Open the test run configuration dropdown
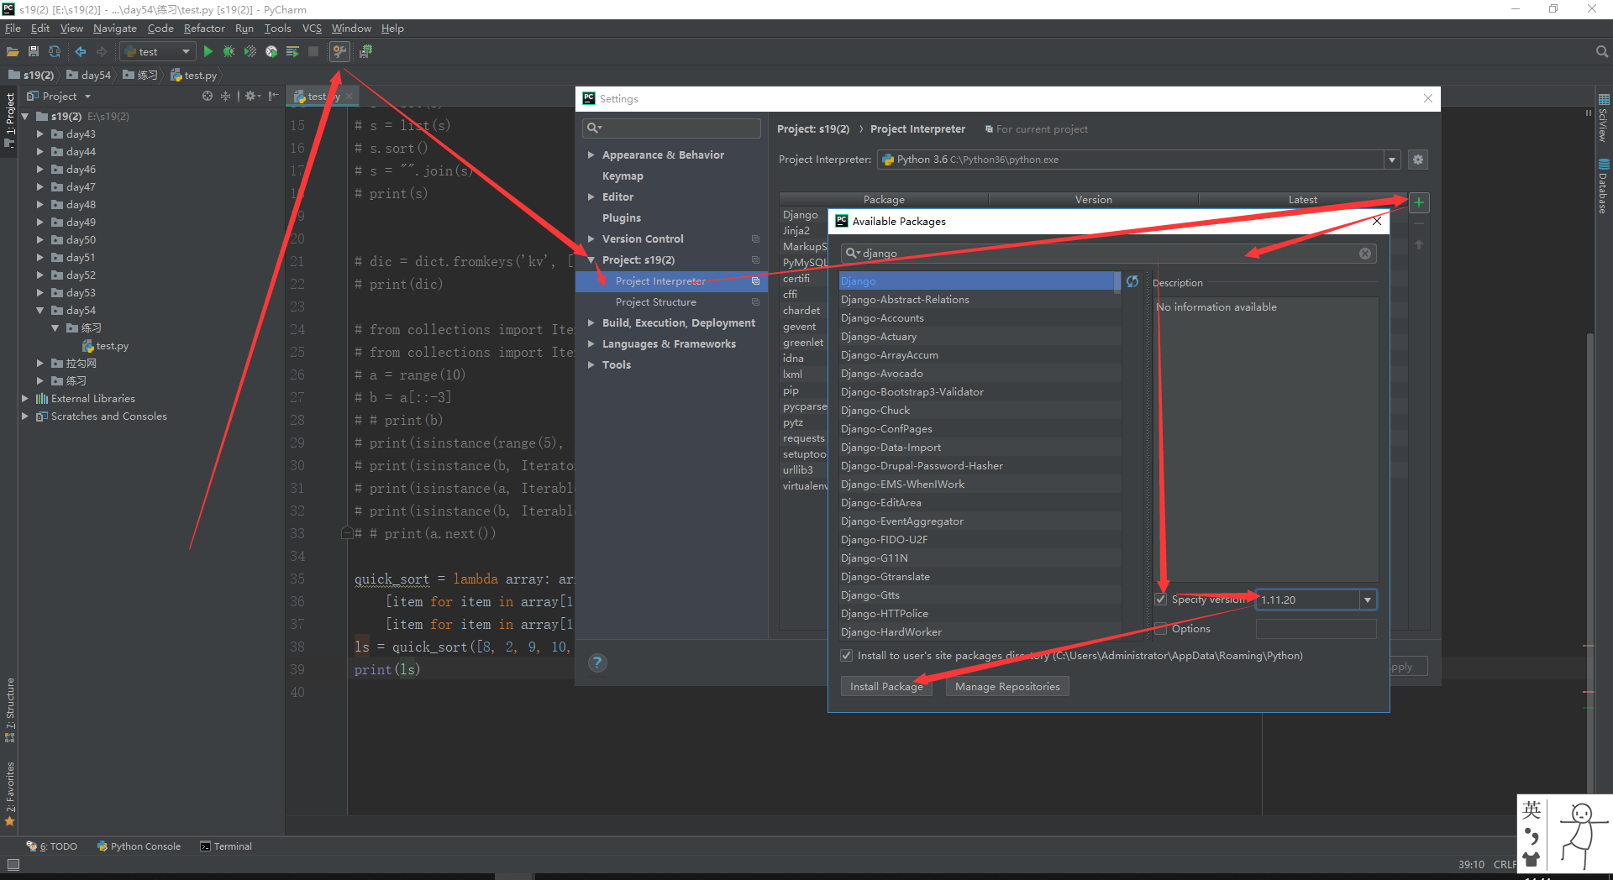 click(x=186, y=52)
